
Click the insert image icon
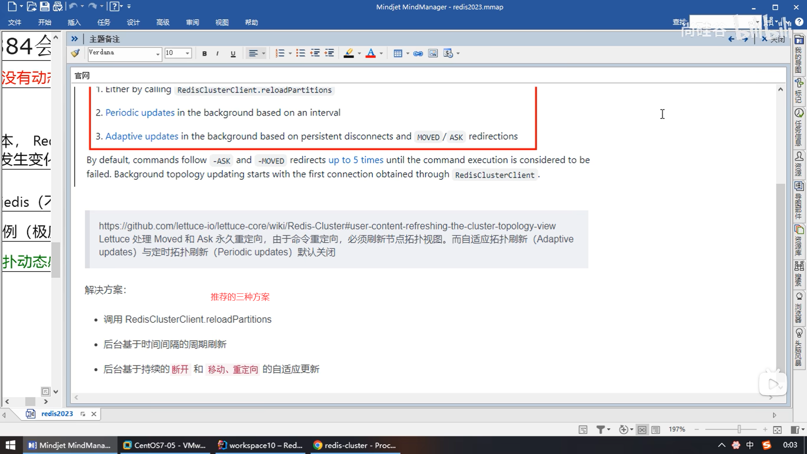coord(433,53)
